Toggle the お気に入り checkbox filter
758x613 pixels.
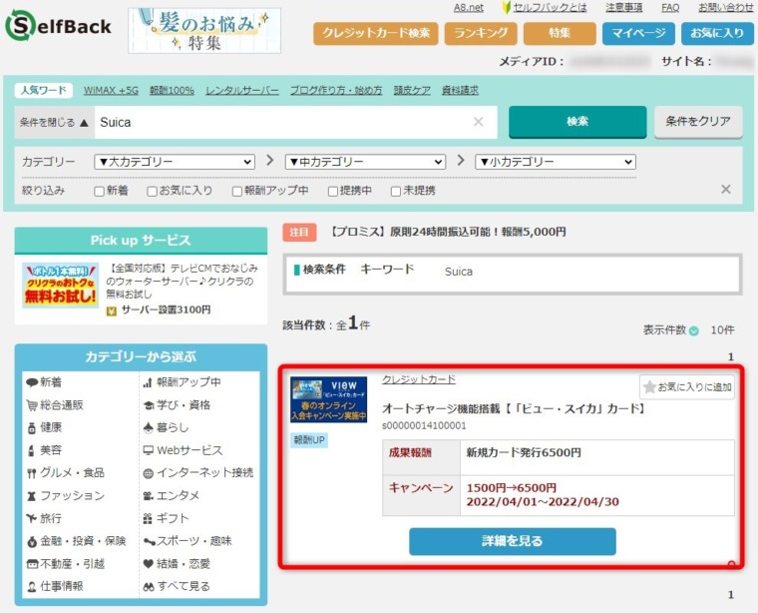click(x=152, y=191)
